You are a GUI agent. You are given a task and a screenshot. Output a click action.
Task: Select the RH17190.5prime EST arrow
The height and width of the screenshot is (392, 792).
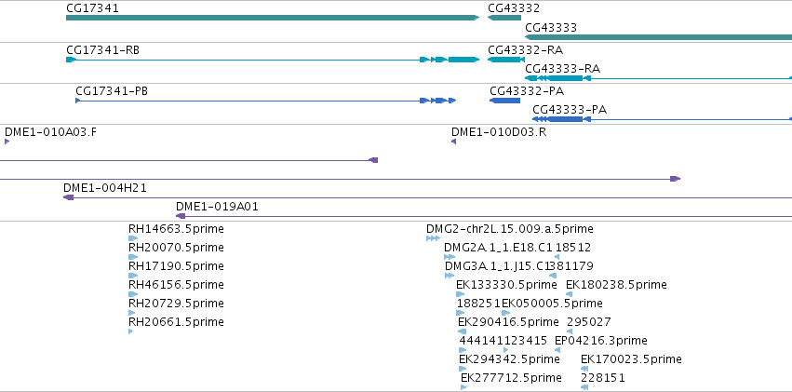(x=133, y=276)
